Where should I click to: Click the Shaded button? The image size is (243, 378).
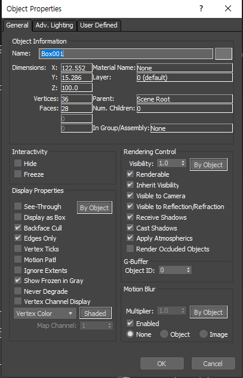tap(95, 314)
